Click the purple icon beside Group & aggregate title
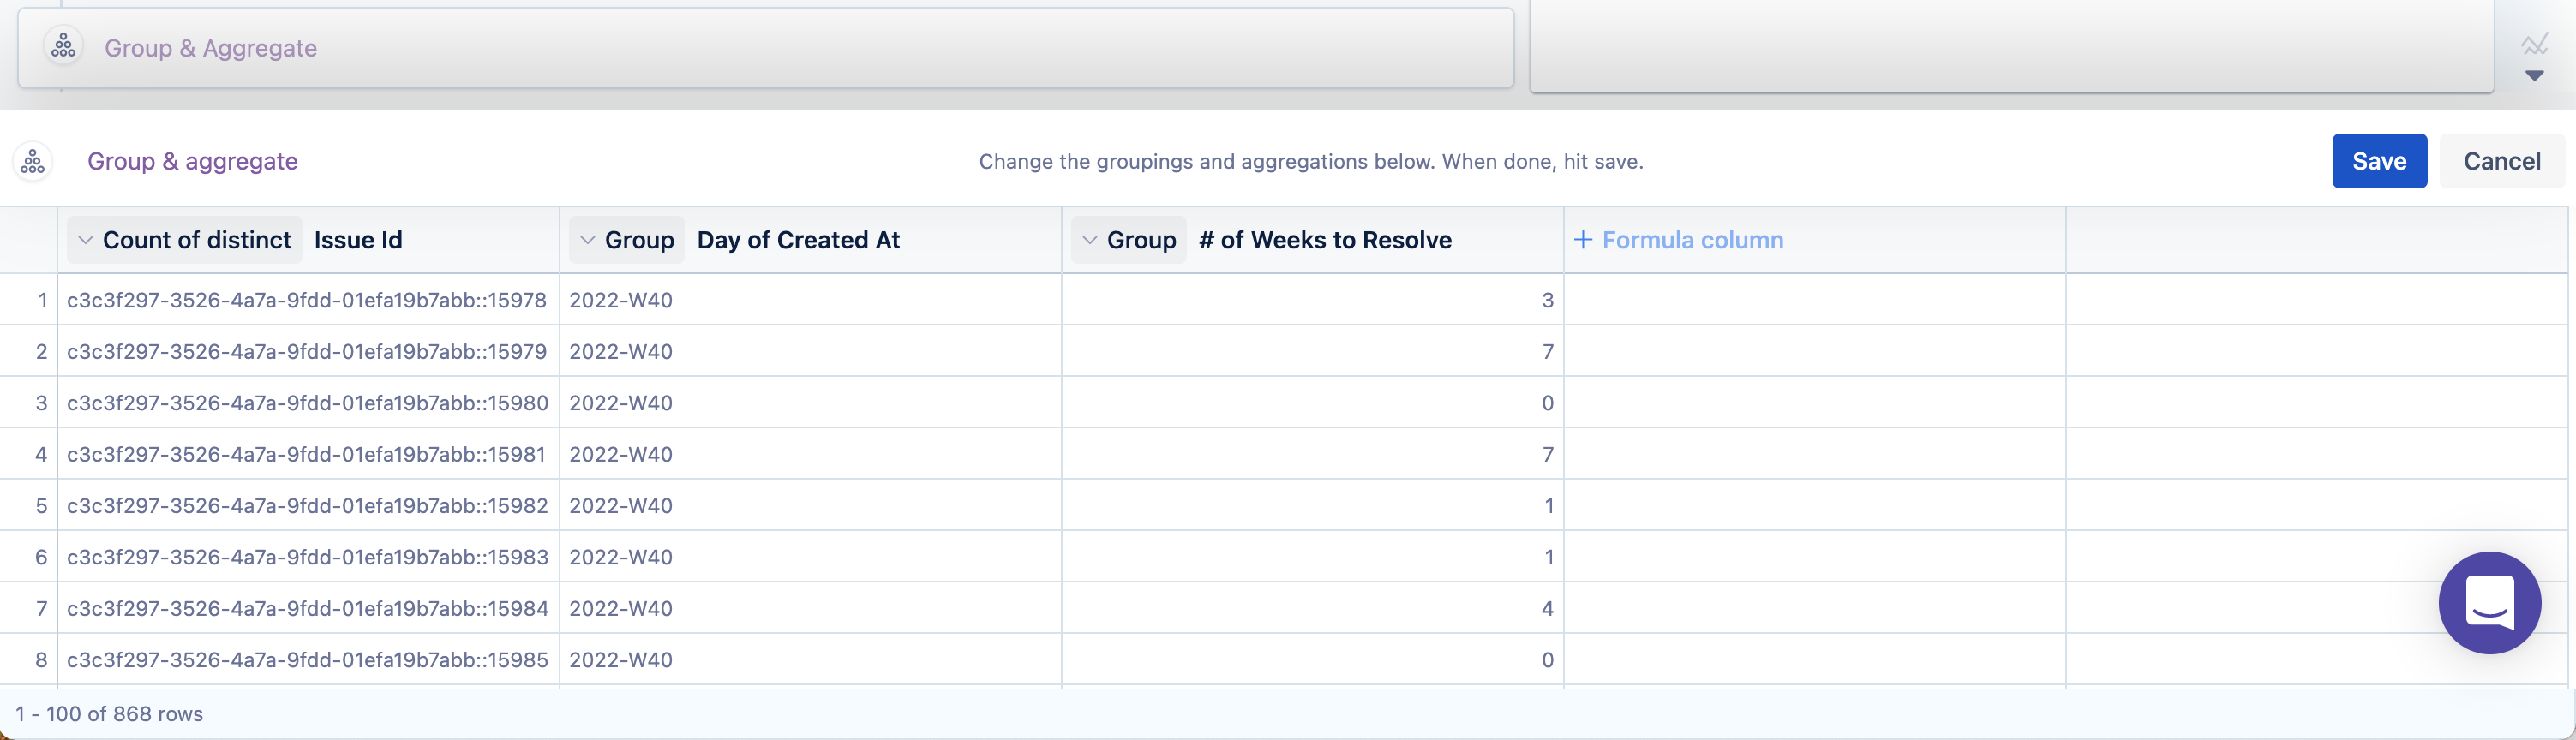Viewport: 2576px width, 740px height. pos(33,161)
